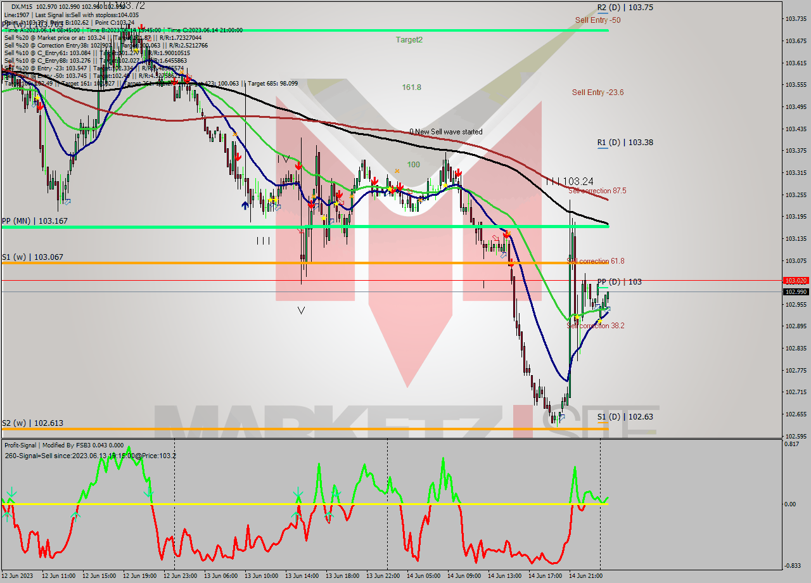Select the 'Sell correction 87.5' label
The width and height of the screenshot is (811, 583).
point(597,191)
